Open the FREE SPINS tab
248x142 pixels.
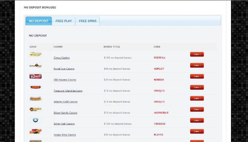(88, 21)
